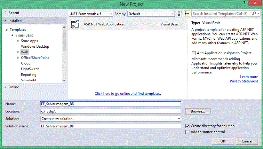Switch to small icons view
Image resolution: width=263 pixels, height=149 pixels.
tap(180, 14)
